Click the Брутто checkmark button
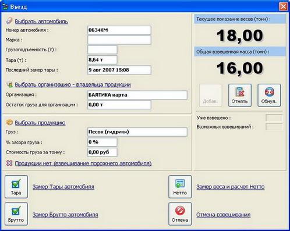The width and height of the screenshot is (290, 231). tap(16, 214)
